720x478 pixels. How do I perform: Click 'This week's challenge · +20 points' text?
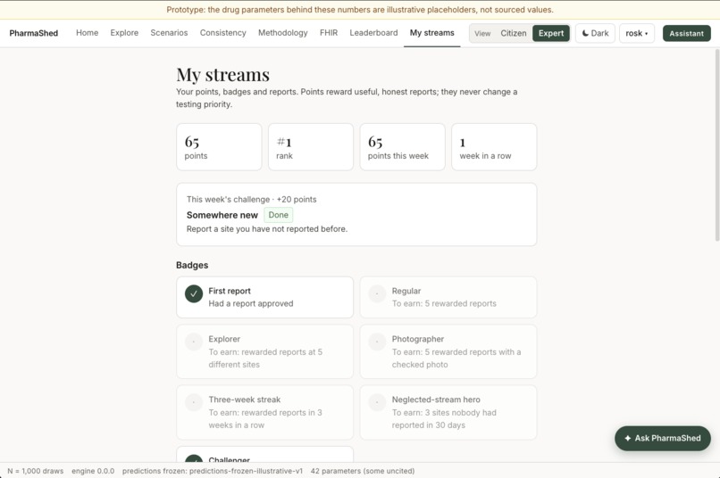[x=251, y=200]
